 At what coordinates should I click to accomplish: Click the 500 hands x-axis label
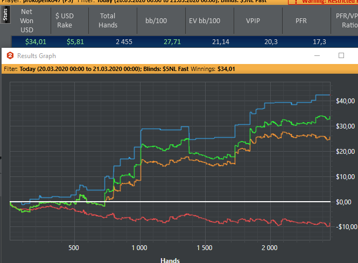(74, 248)
